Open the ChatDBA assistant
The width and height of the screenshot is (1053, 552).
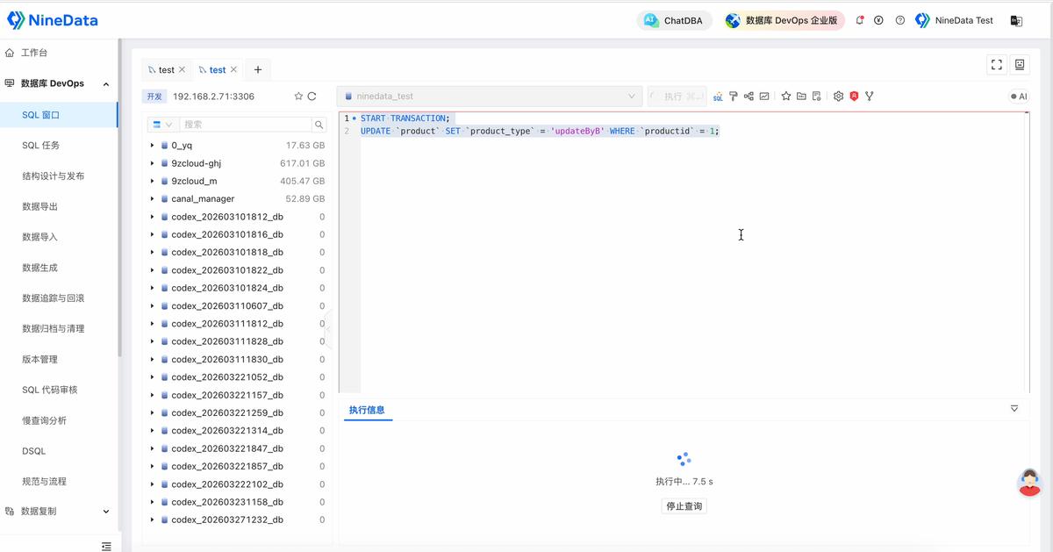674,21
